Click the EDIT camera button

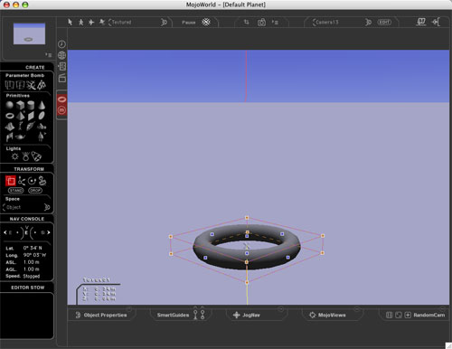coord(384,23)
